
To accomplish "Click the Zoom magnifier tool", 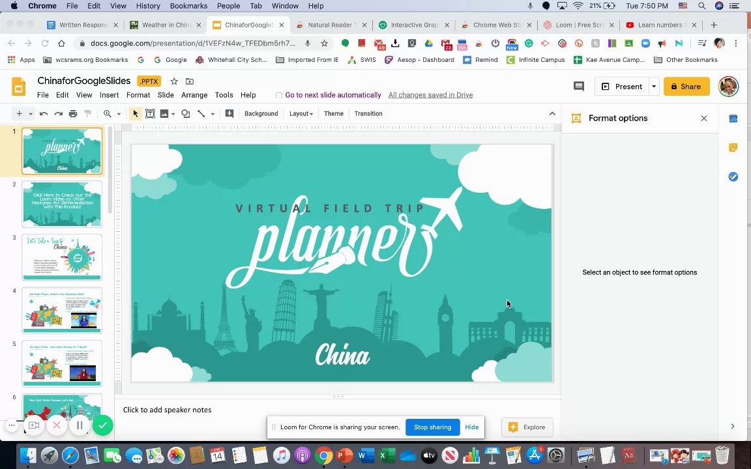I will pyautogui.click(x=108, y=113).
